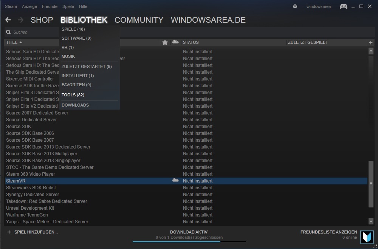Go forward with the right arrow

pyautogui.click(x=20, y=20)
